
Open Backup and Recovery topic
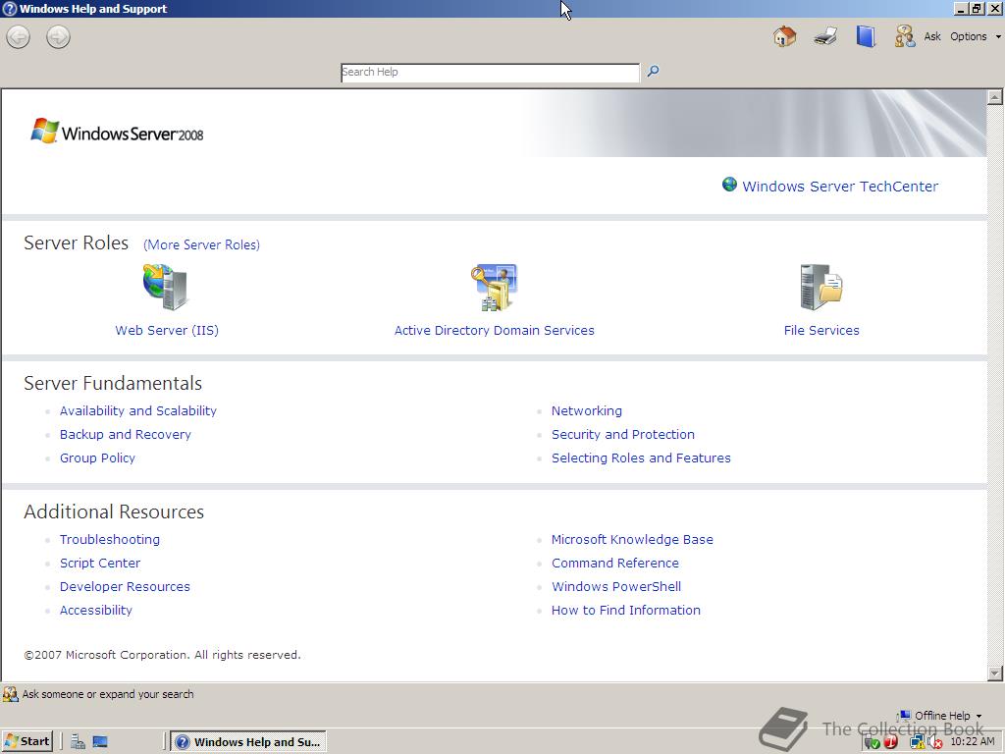(125, 435)
